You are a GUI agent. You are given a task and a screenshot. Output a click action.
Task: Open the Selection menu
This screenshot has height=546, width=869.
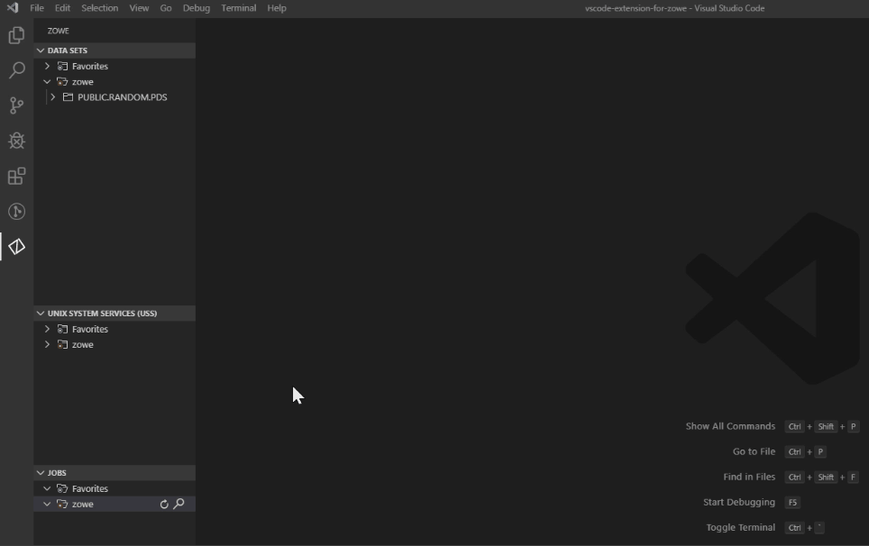point(99,8)
